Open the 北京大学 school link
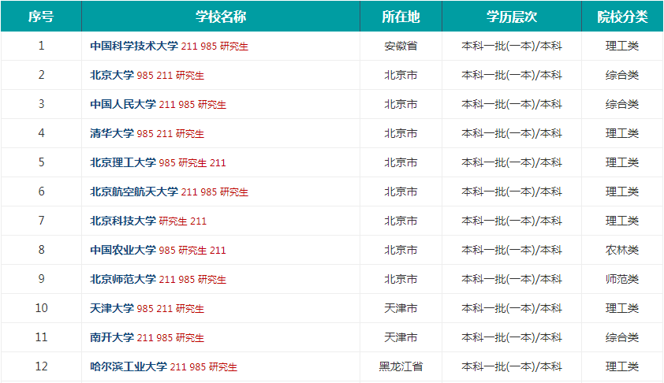 pyautogui.click(x=112, y=75)
